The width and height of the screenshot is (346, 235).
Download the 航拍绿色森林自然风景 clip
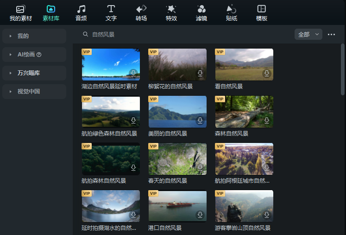pyautogui.click(x=133, y=120)
